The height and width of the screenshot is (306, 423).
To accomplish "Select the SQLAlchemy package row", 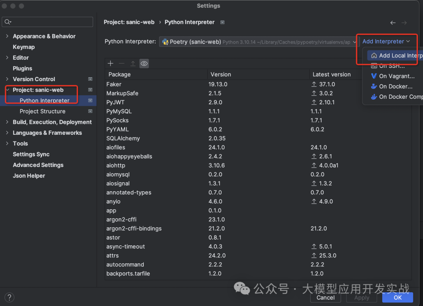I will 258,138.
